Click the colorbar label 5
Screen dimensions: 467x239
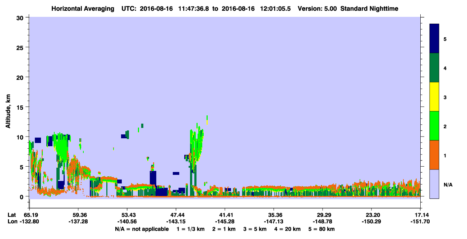[x=445, y=39]
